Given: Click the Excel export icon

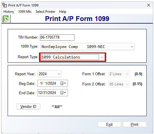Looking at the screenshot, I should tap(6, 19).
